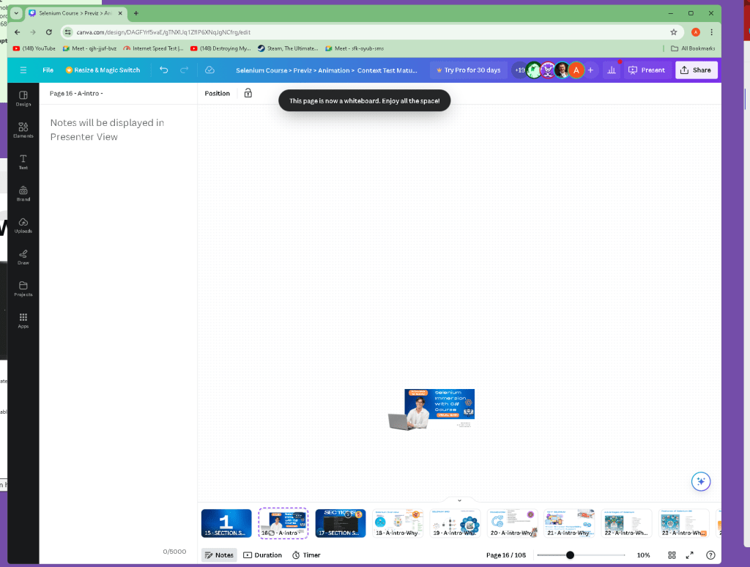Open the Steam, The Ultimate bookmark
Viewport: 750px width, 567px height.
287,48
